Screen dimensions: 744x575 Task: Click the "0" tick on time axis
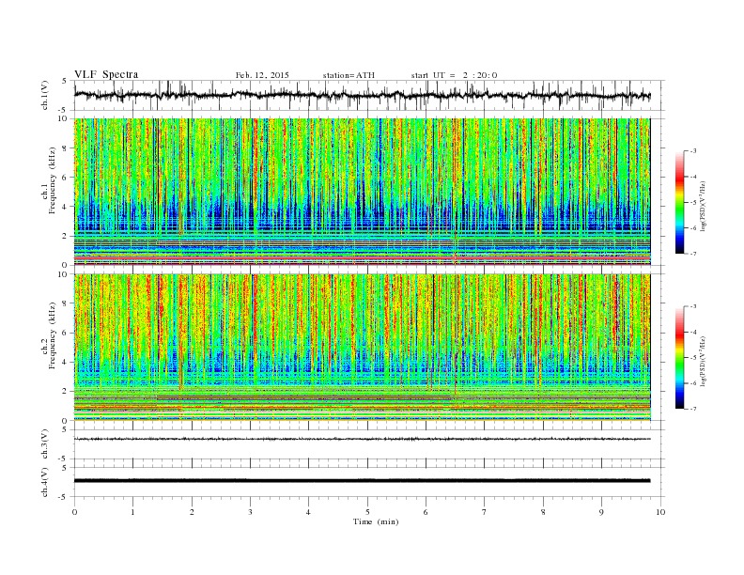click(74, 512)
